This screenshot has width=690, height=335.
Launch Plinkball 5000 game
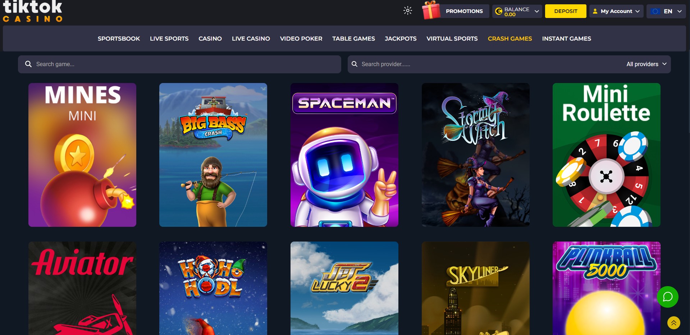(607, 288)
